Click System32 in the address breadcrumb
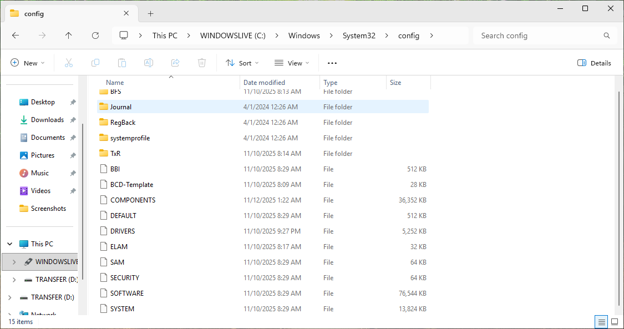Viewport: 624px width, 329px height. coord(359,36)
